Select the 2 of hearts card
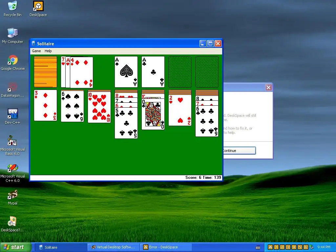Screen dimensions: 336x252 [x=180, y=110]
